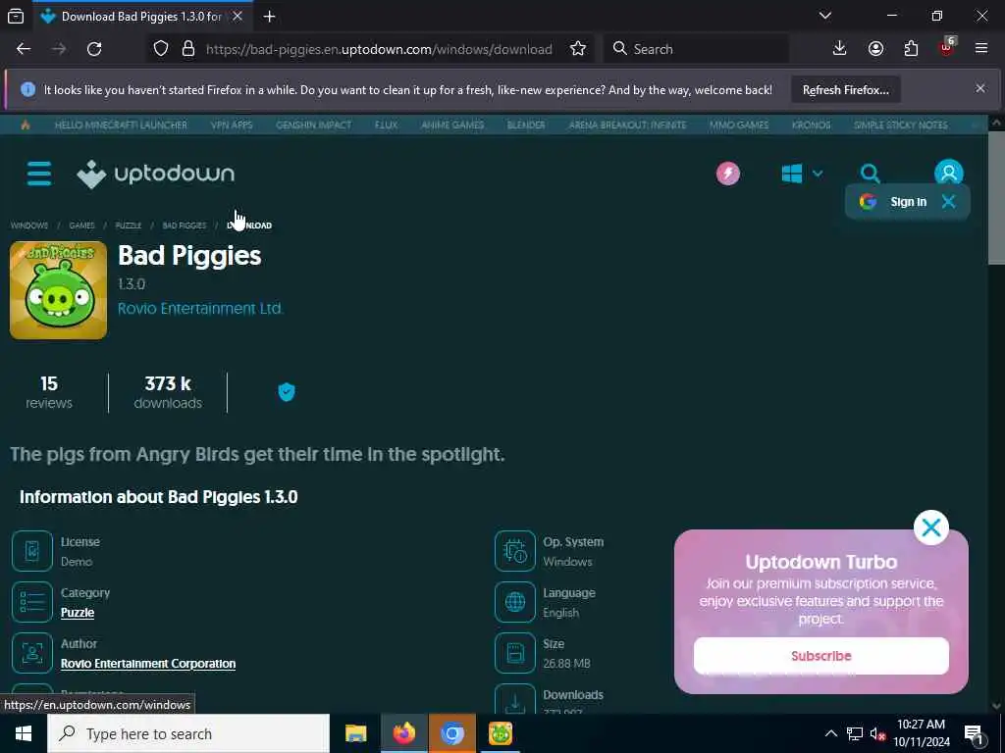Click the blue verified shield icon
The width and height of the screenshot is (1005, 753).
287,392
